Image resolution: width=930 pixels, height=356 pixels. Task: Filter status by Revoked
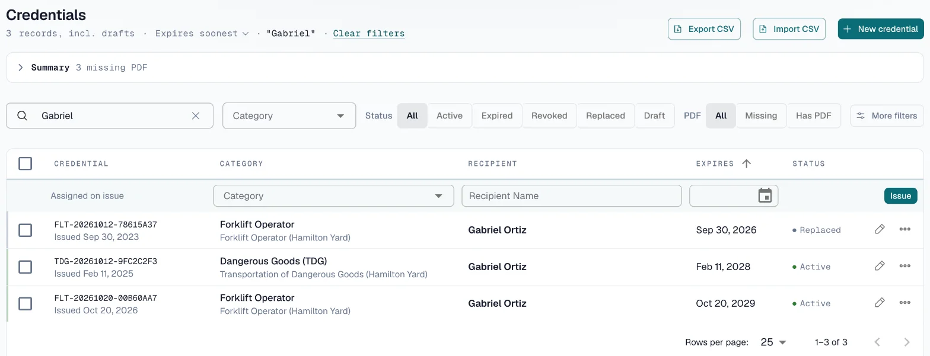(x=549, y=116)
